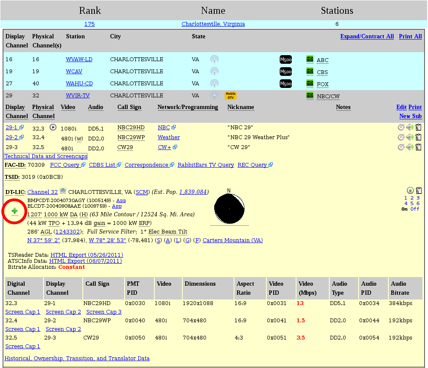Open the WVIR-TV station link
The image size is (428, 368).
coord(78,96)
